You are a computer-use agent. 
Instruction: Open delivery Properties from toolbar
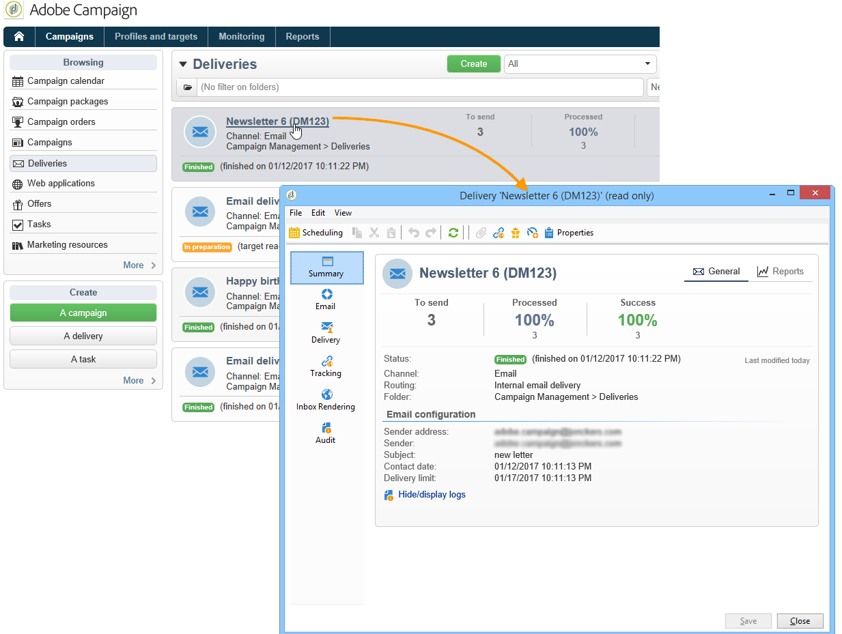(x=569, y=233)
